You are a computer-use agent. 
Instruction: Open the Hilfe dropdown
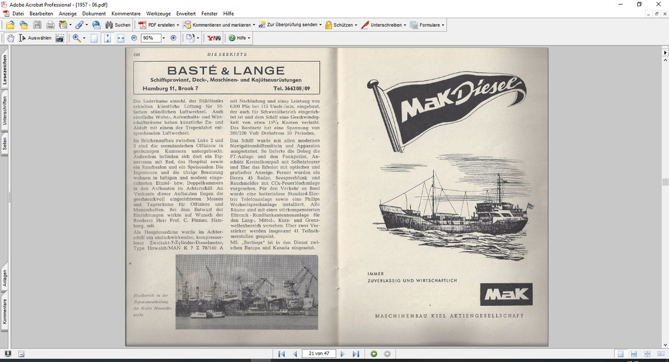[239, 38]
